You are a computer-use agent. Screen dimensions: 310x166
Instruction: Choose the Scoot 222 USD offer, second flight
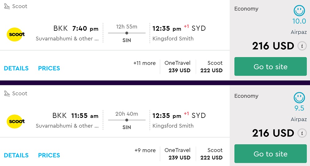pos(211,154)
